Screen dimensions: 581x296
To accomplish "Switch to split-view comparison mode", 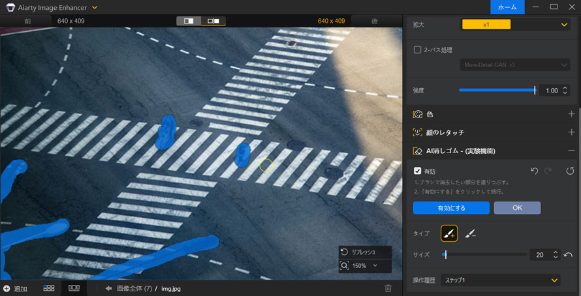I will coord(189,21).
